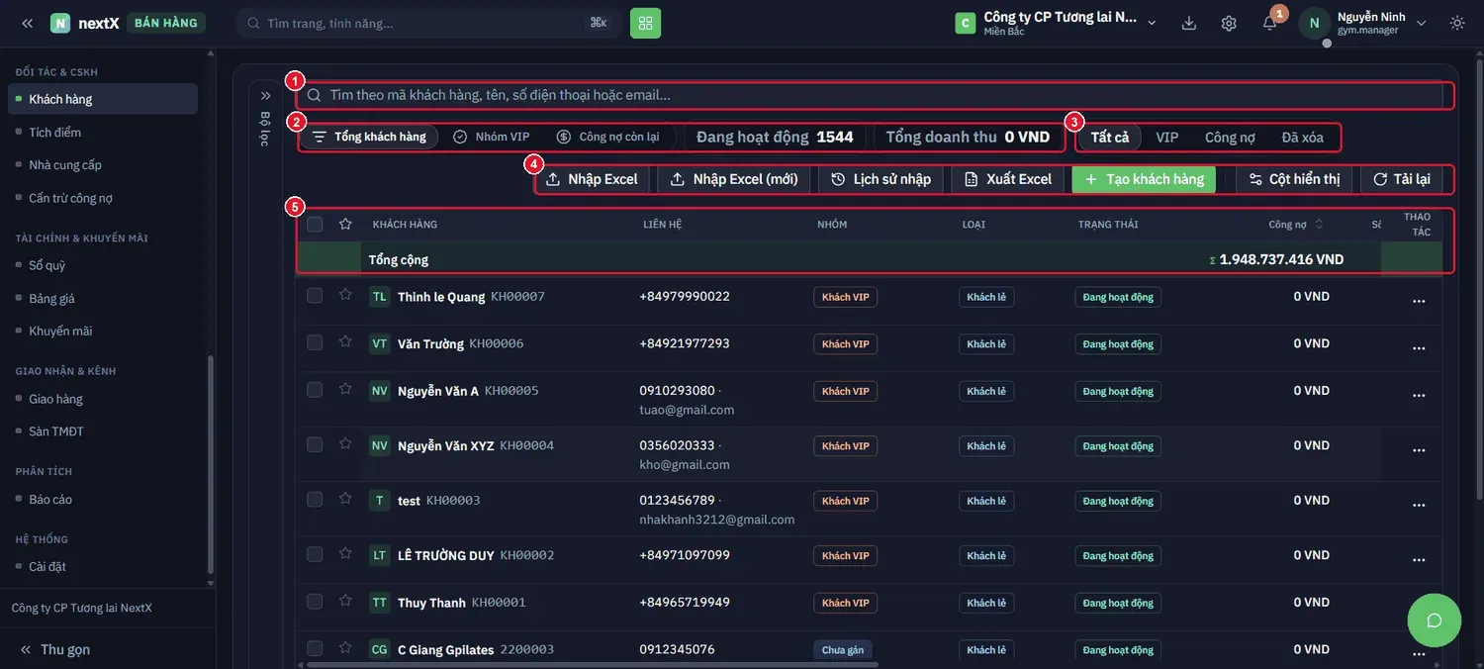Image resolution: width=1484 pixels, height=669 pixels.
Task: Star the customer Thinh le Quang
Action: [345, 295]
